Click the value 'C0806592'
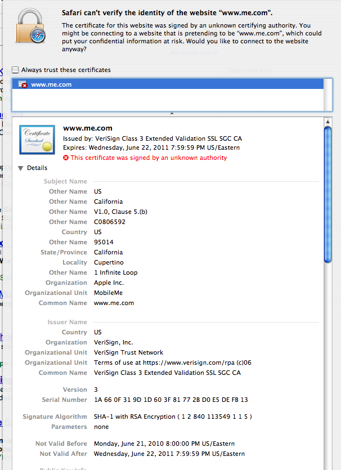341x470 pixels. tap(110, 222)
